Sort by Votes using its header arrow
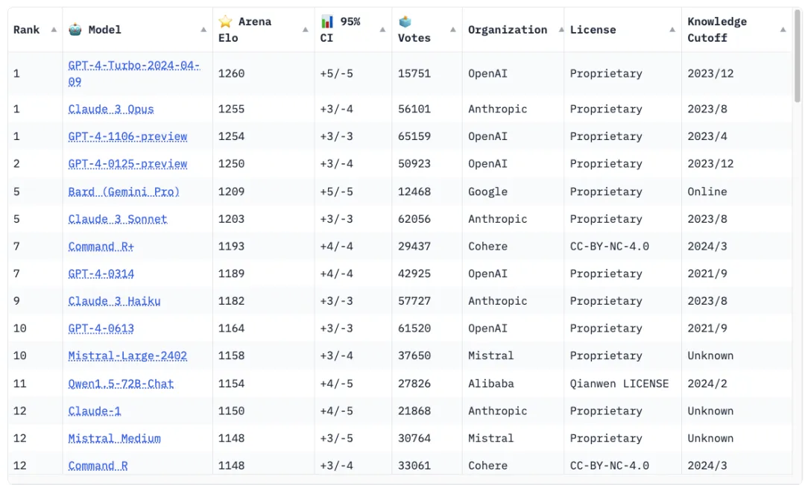The width and height of the screenshot is (805, 485). [x=453, y=30]
